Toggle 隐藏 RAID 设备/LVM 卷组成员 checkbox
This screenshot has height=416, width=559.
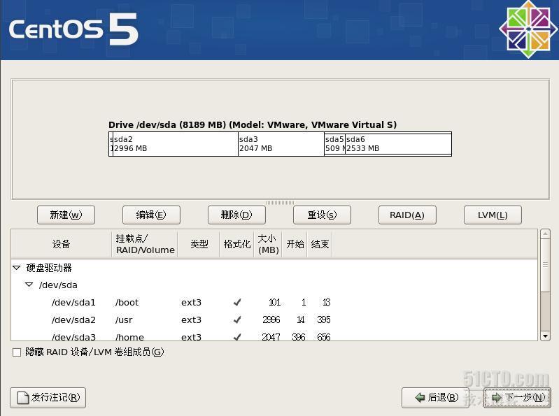17,352
